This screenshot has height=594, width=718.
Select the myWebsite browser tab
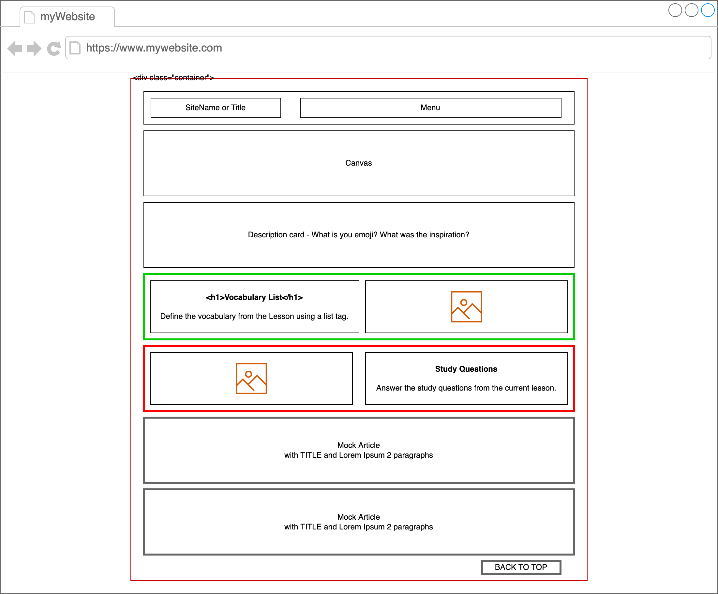pyautogui.click(x=67, y=17)
